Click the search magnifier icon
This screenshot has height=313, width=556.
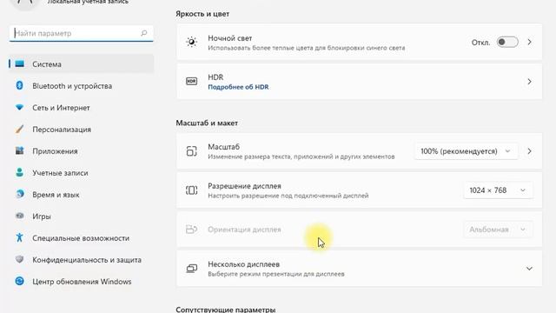pyautogui.click(x=143, y=33)
